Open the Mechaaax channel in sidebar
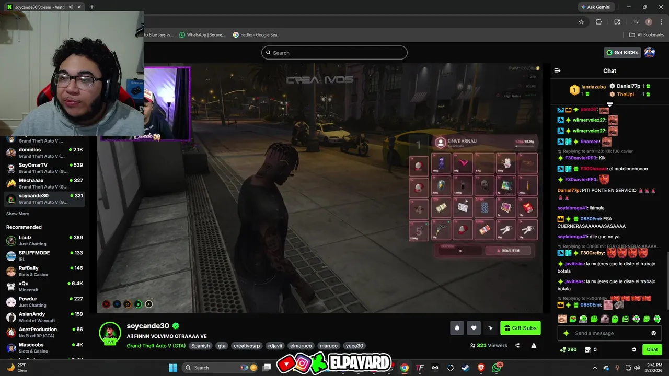 tap(44, 183)
